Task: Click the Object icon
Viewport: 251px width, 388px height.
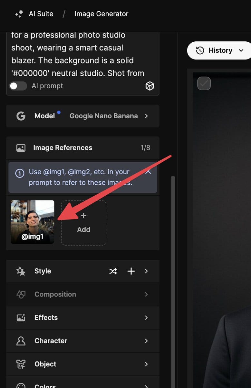Action: tap(21, 364)
